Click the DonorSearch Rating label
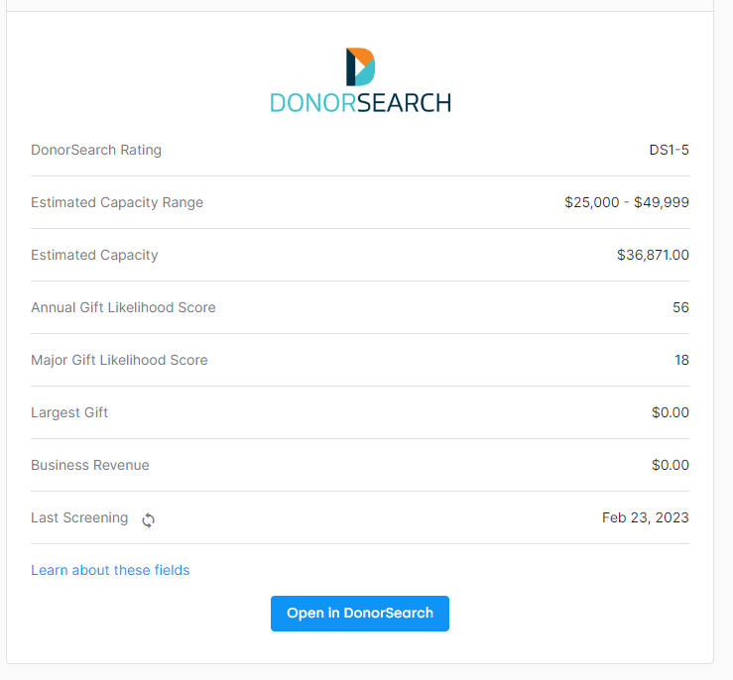 (96, 150)
